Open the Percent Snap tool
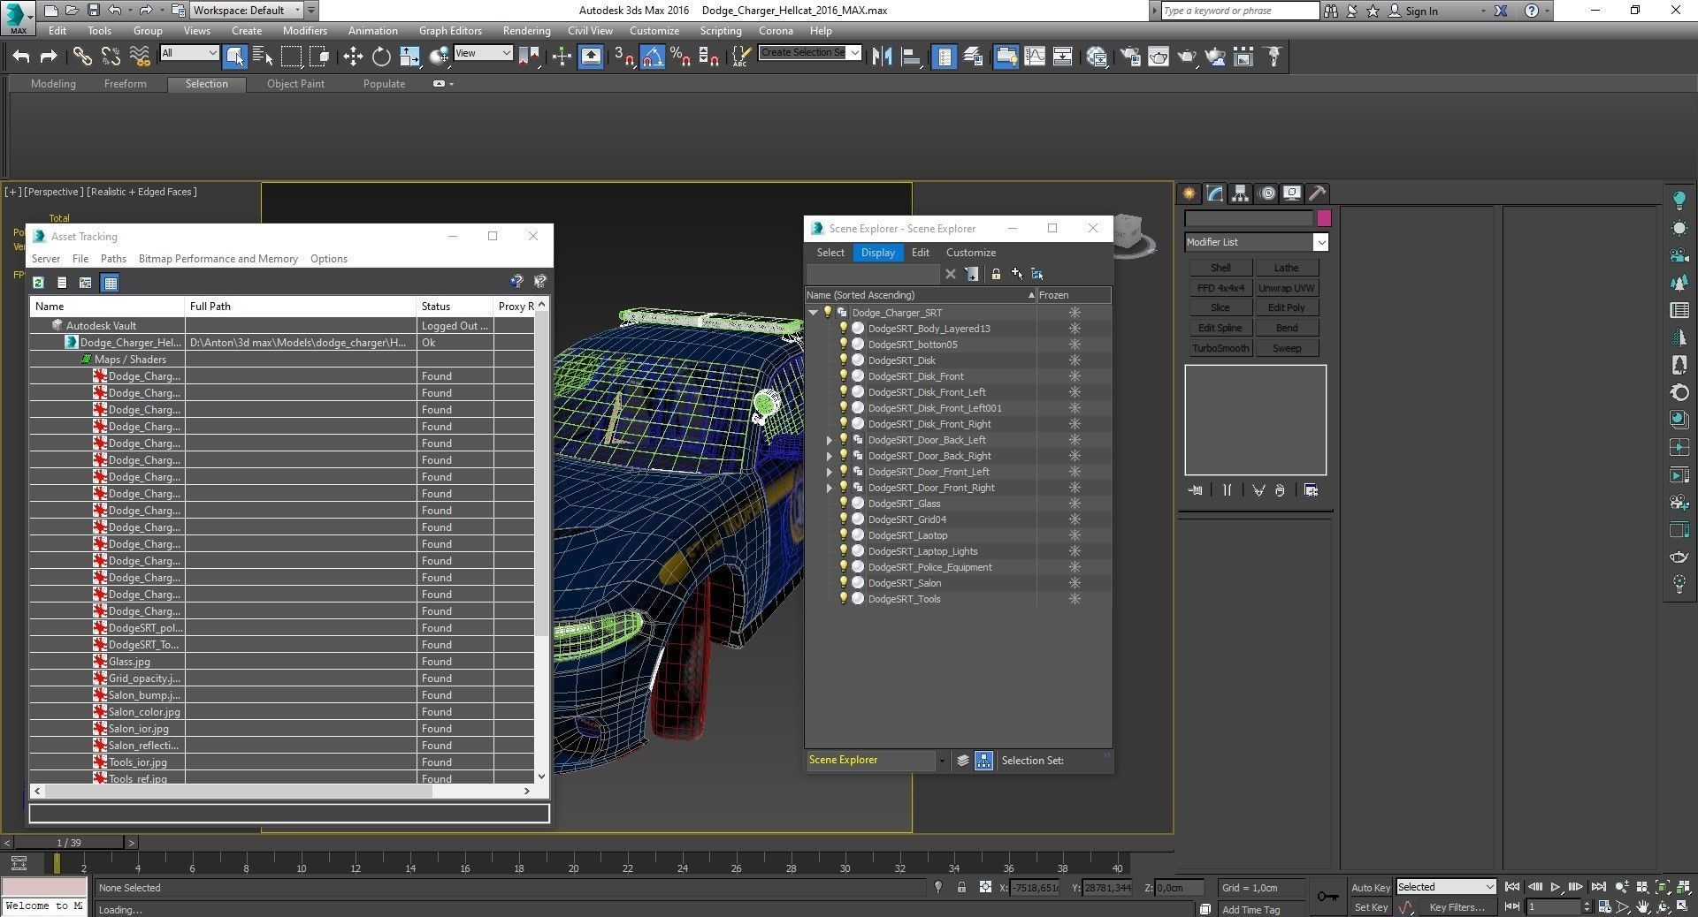This screenshot has height=917, width=1698. tap(680, 57)
